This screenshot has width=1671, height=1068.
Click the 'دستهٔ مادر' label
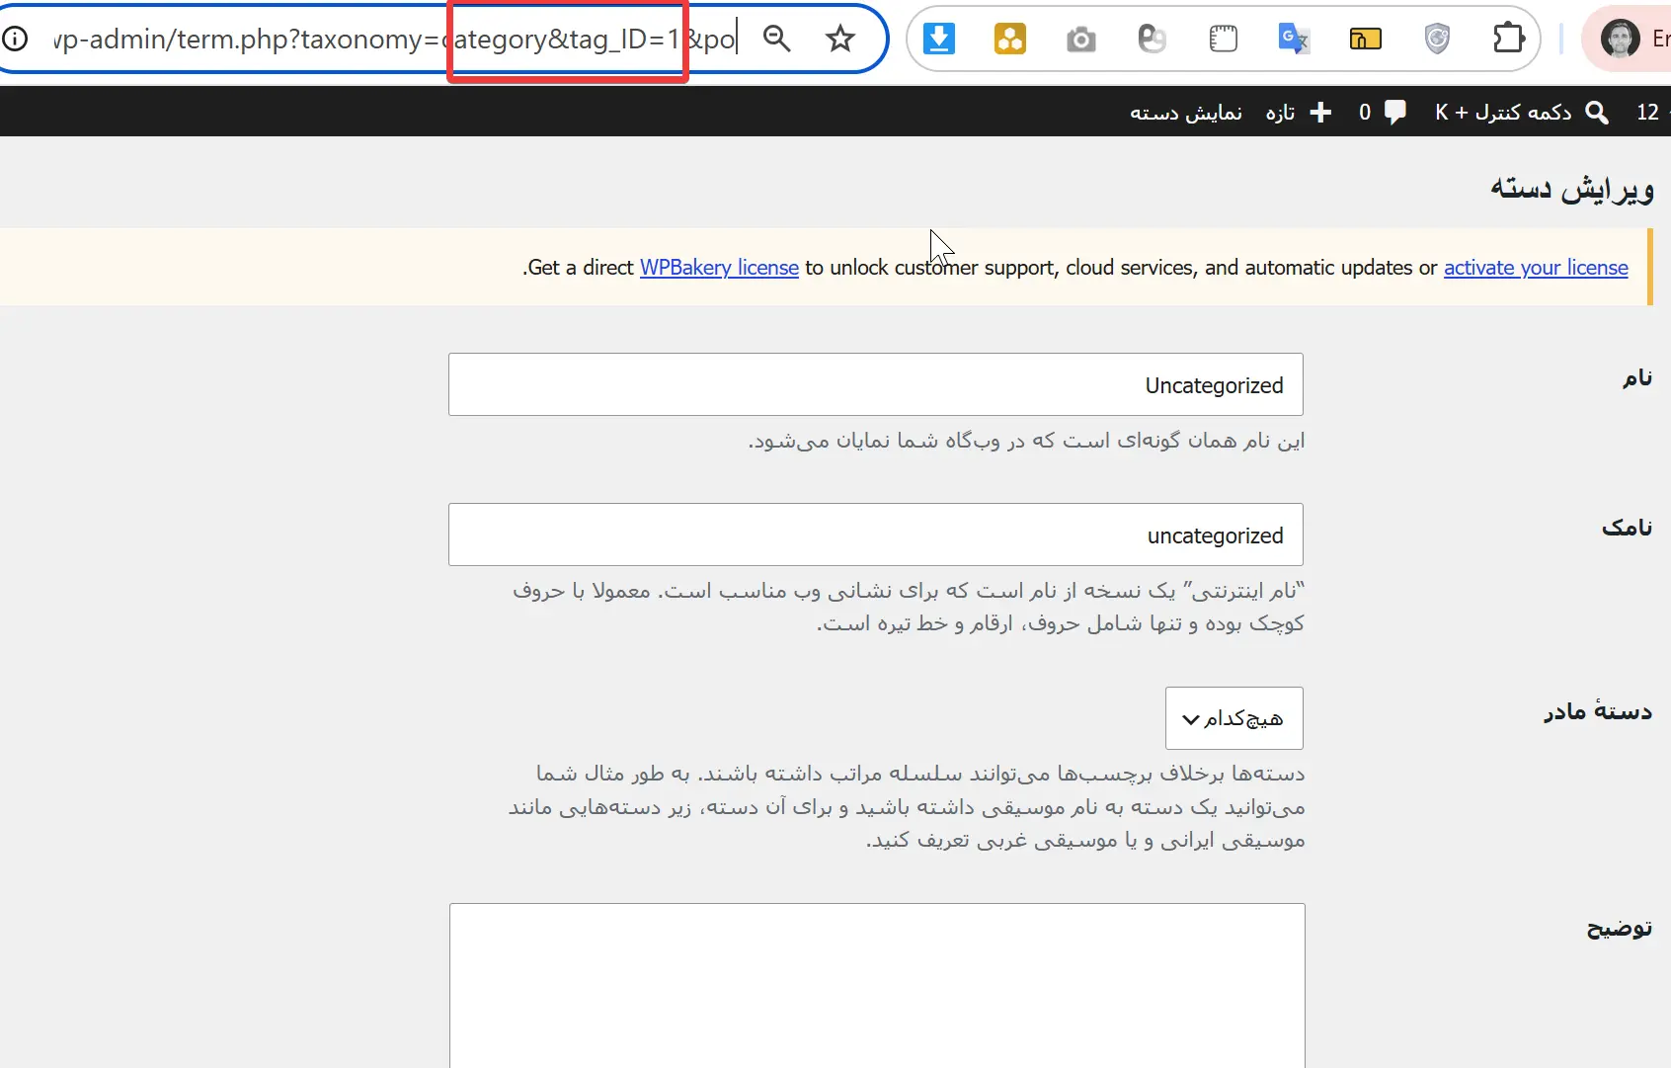coord(1599,711)
